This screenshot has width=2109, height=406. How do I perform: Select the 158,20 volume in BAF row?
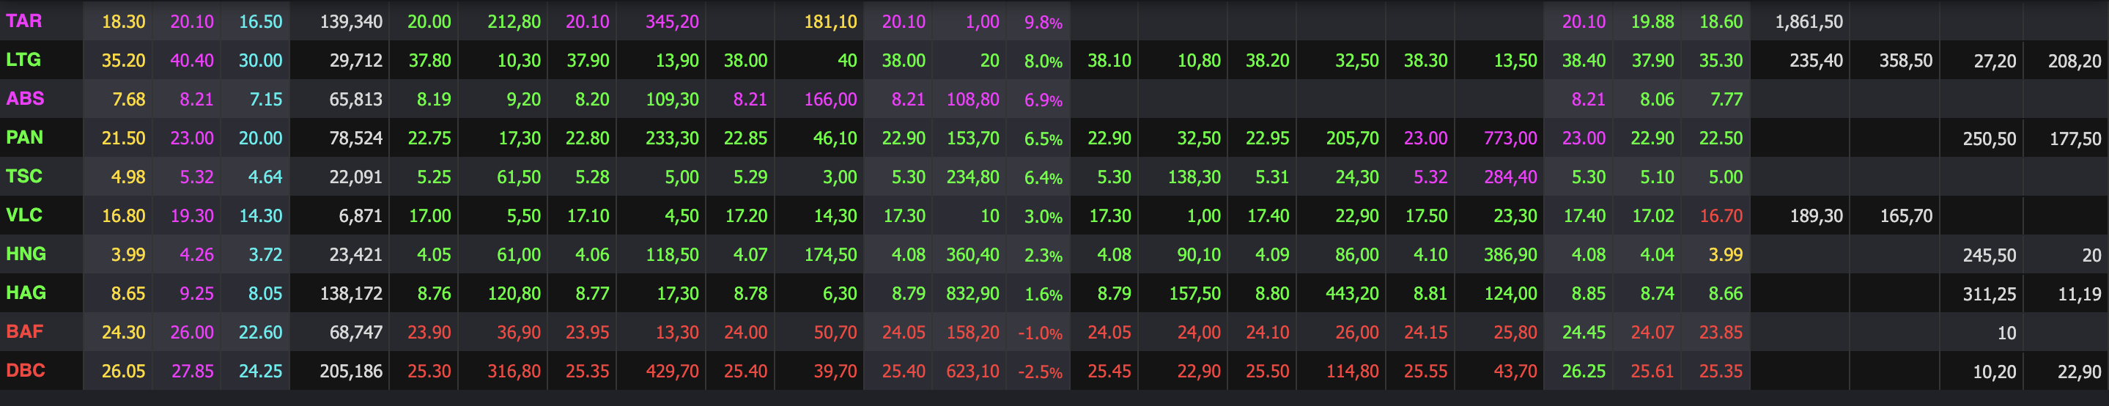[x=972, y=333]
